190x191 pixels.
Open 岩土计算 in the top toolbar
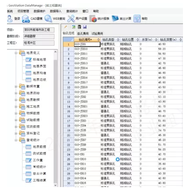(x=115, y=19)
